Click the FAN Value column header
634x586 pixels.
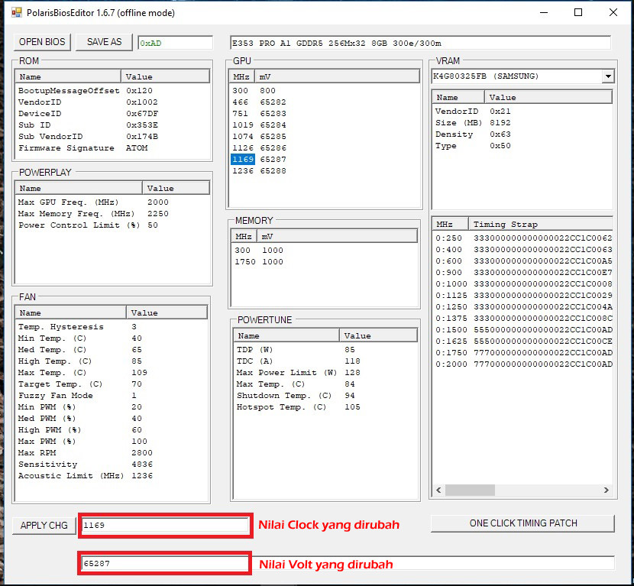(167, 313)
